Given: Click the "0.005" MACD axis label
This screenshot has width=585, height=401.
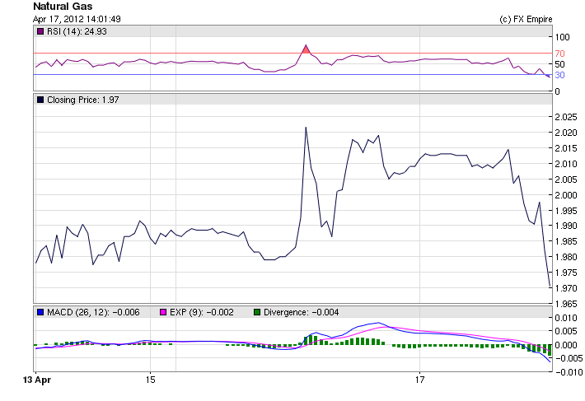Looking at the screenshot, I should [566, 331].
